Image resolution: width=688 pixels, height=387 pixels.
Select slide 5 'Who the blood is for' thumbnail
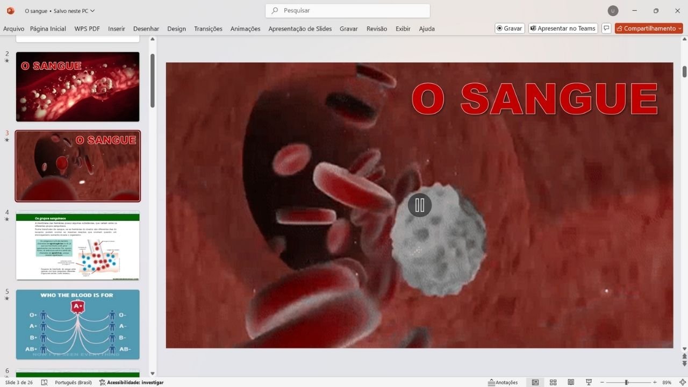click(78, 325)
